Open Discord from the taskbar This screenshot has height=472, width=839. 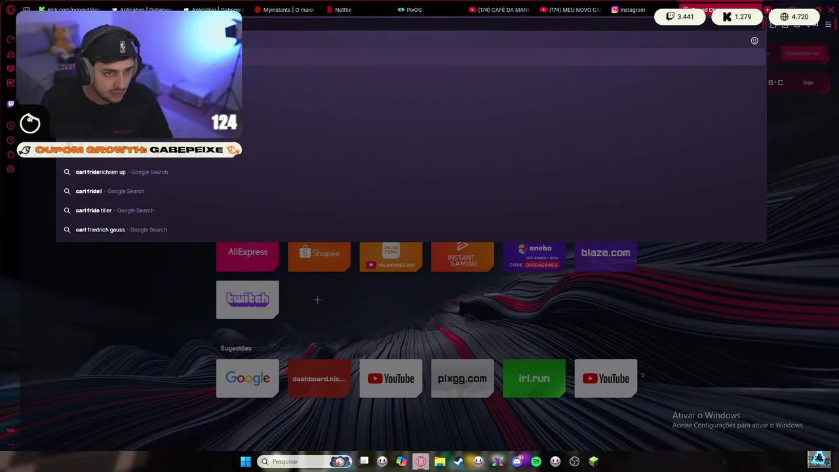(x=517, y=462)
